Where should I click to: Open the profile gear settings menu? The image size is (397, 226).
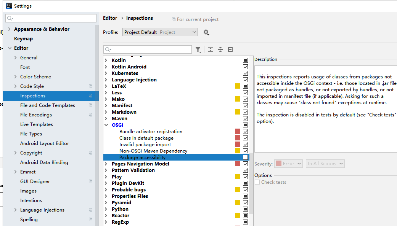pyautogui.click(x=206, y=32)
